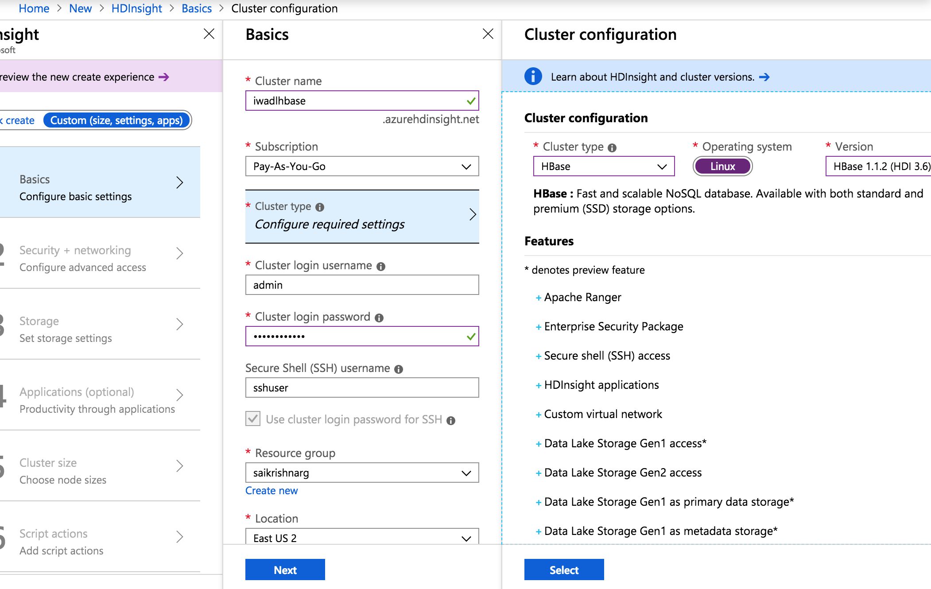Select the Linux operating system toggle
The width and height of the screenshot is (931, 589).
(723, 167)
